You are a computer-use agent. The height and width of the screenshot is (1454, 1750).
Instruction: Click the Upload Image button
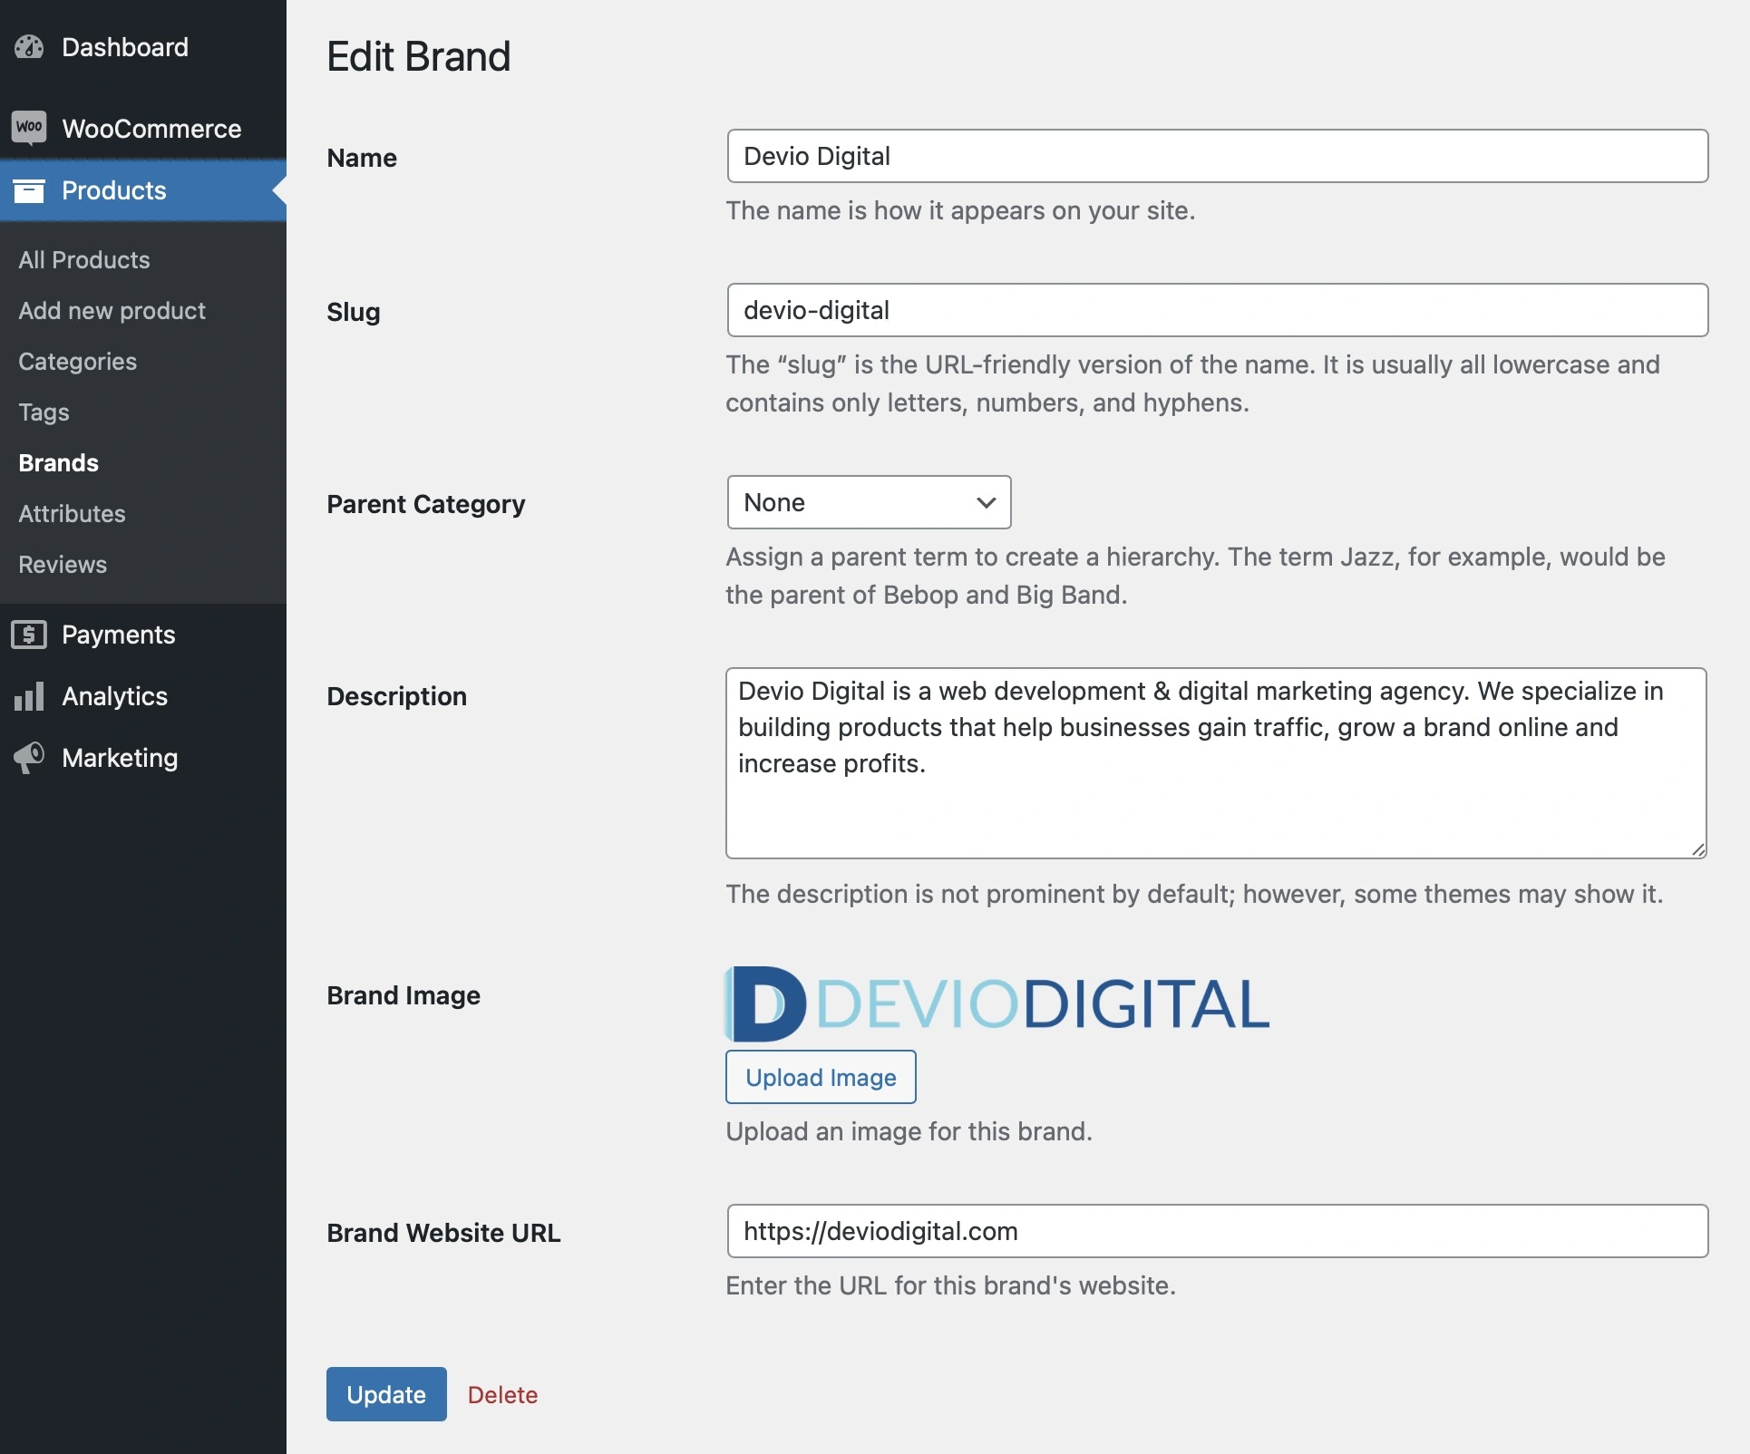tap(821, 1077)
